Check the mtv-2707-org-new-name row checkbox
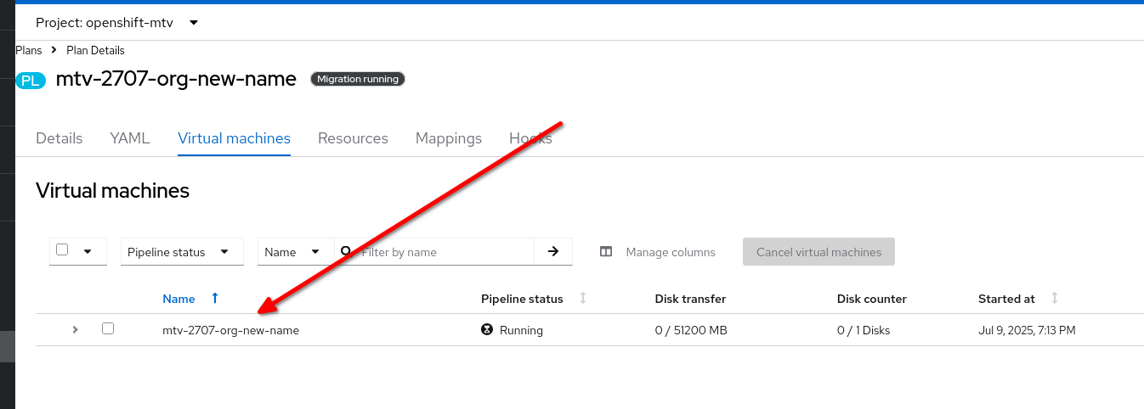The height and width of the screenshot is (409, 1144). coord(108,328)
